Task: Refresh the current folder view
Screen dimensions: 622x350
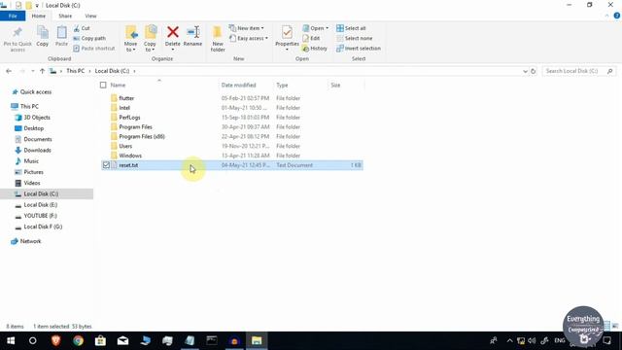Action: [534, 71]
